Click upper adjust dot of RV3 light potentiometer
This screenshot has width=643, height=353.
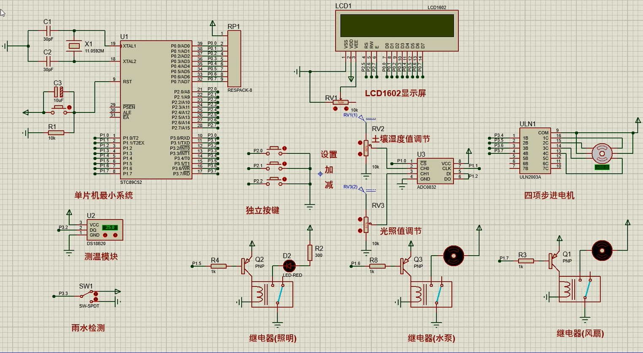click(360, 219)
